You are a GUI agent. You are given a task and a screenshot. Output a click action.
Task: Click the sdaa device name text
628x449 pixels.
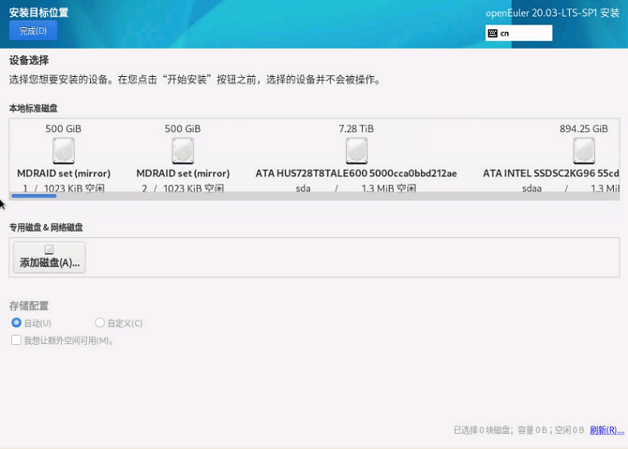(x=531, y=188)
